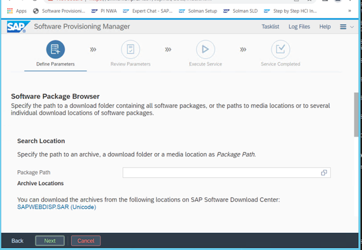Click the Execute Service label
This screenshot has width=362, height=250.
point(205,64)
